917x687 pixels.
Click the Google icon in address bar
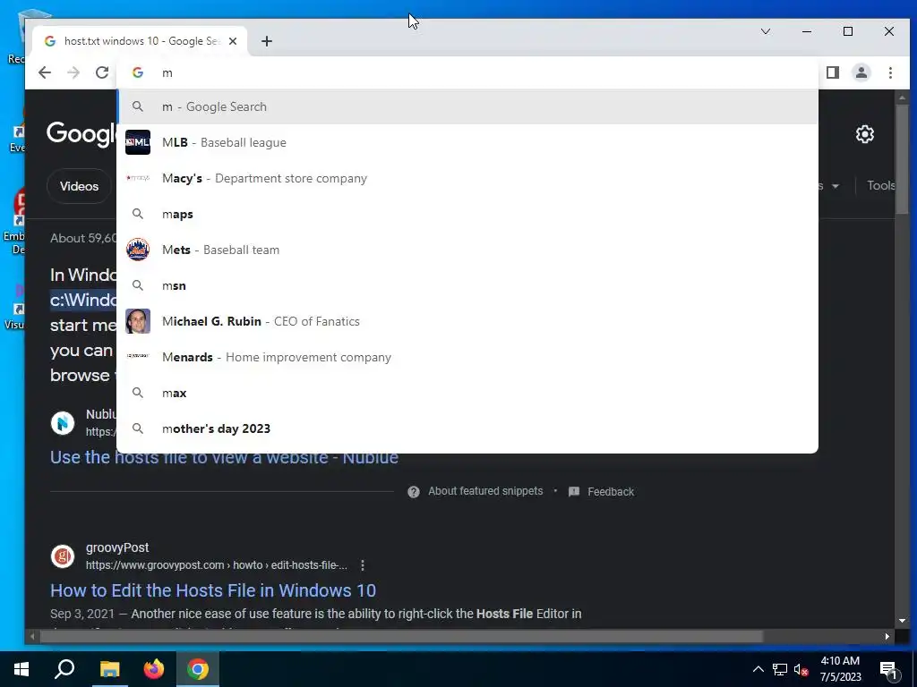[138, 72]
